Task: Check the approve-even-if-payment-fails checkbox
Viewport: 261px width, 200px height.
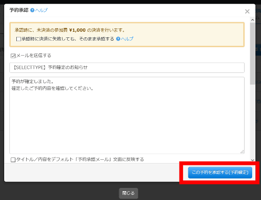Action: click(19, 39)
